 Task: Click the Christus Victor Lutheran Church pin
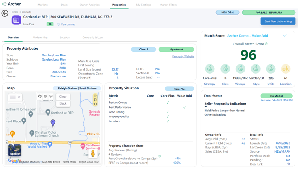(32, 134)
